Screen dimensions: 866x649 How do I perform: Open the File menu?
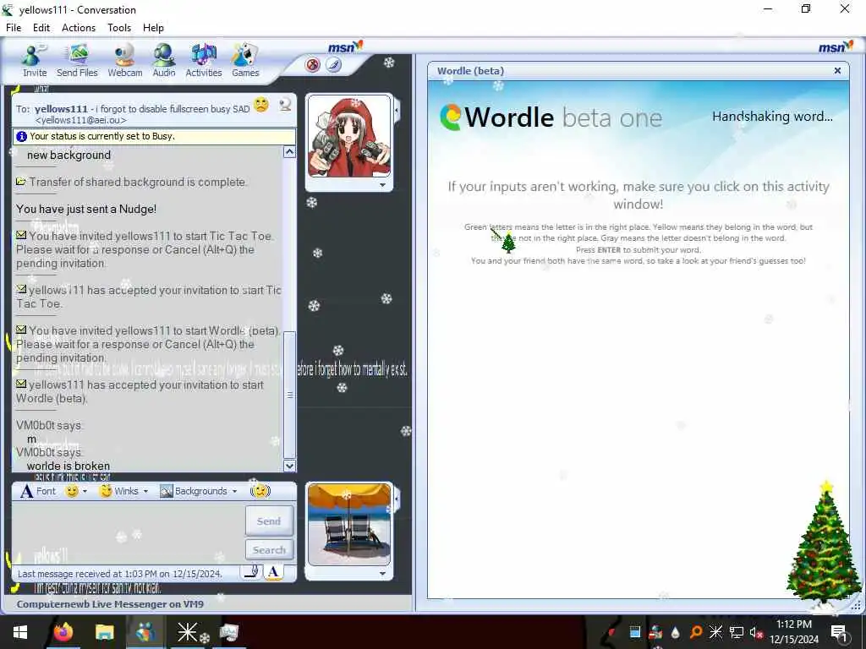[x=14, y=28]
